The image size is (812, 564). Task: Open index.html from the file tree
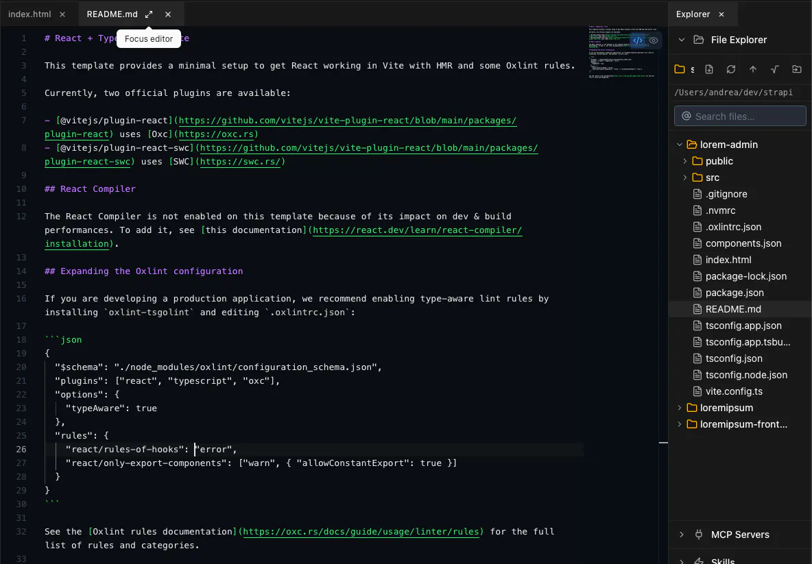(x=728, y=260)
